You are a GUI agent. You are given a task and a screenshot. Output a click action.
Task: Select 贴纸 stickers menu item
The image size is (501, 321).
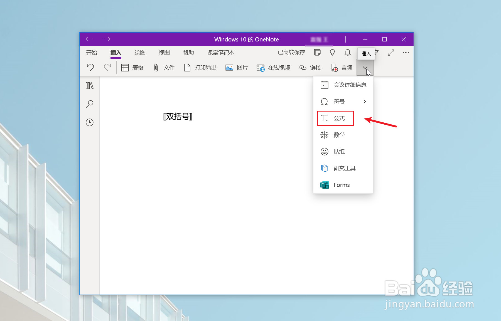point(343,152)
